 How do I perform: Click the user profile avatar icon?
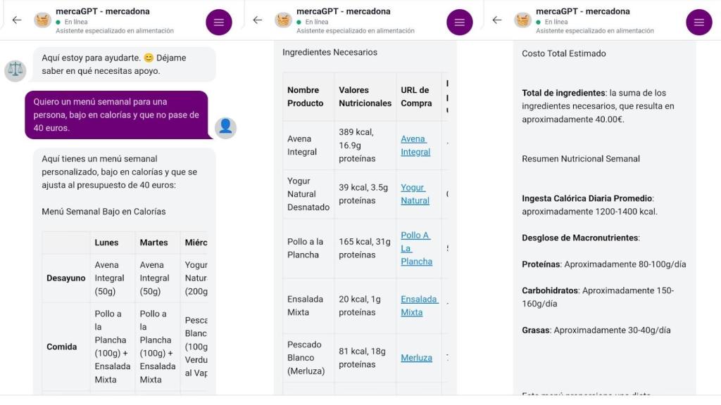click(x=225, y=127)
